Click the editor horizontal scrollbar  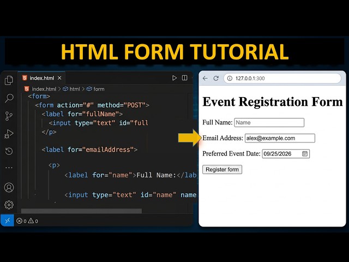click(81, 211)
